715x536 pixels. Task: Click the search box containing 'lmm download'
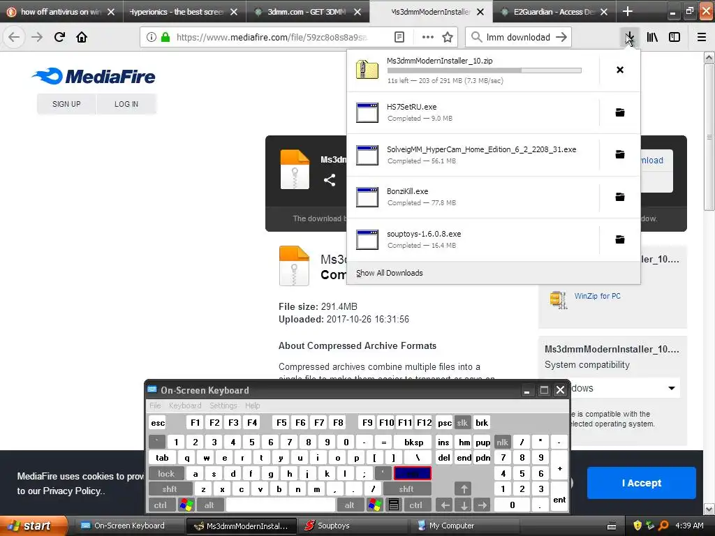[518, 38]
